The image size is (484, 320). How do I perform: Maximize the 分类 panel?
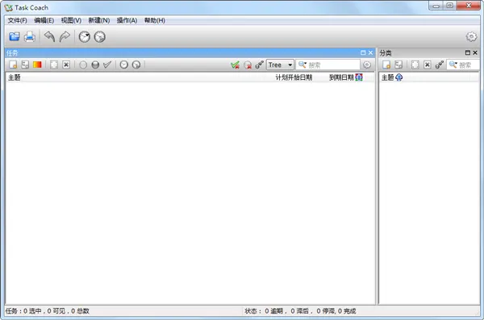click(x=468, y=52)
